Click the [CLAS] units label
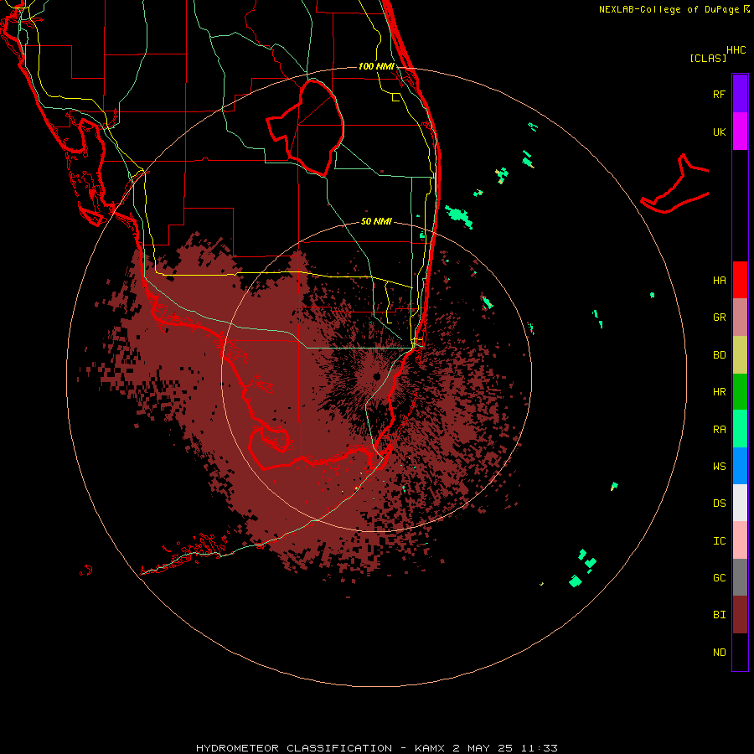 click(708, 58)
